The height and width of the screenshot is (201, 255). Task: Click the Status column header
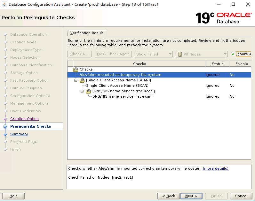(218, 64)
